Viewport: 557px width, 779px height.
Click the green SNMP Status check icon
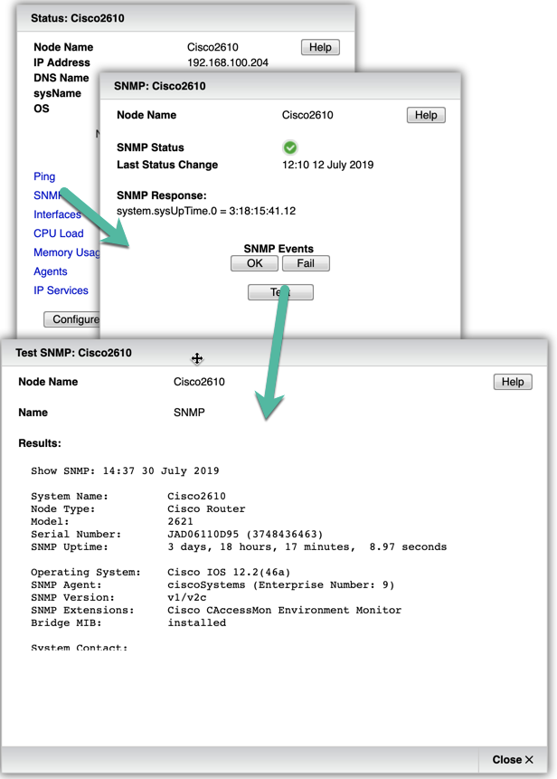point(290,147)
